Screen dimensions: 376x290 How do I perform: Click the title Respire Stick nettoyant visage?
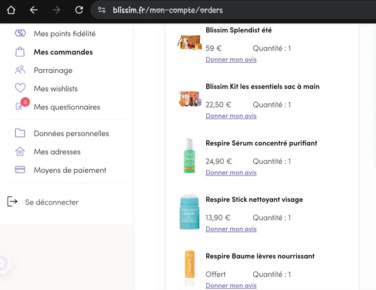pos(254,200)
